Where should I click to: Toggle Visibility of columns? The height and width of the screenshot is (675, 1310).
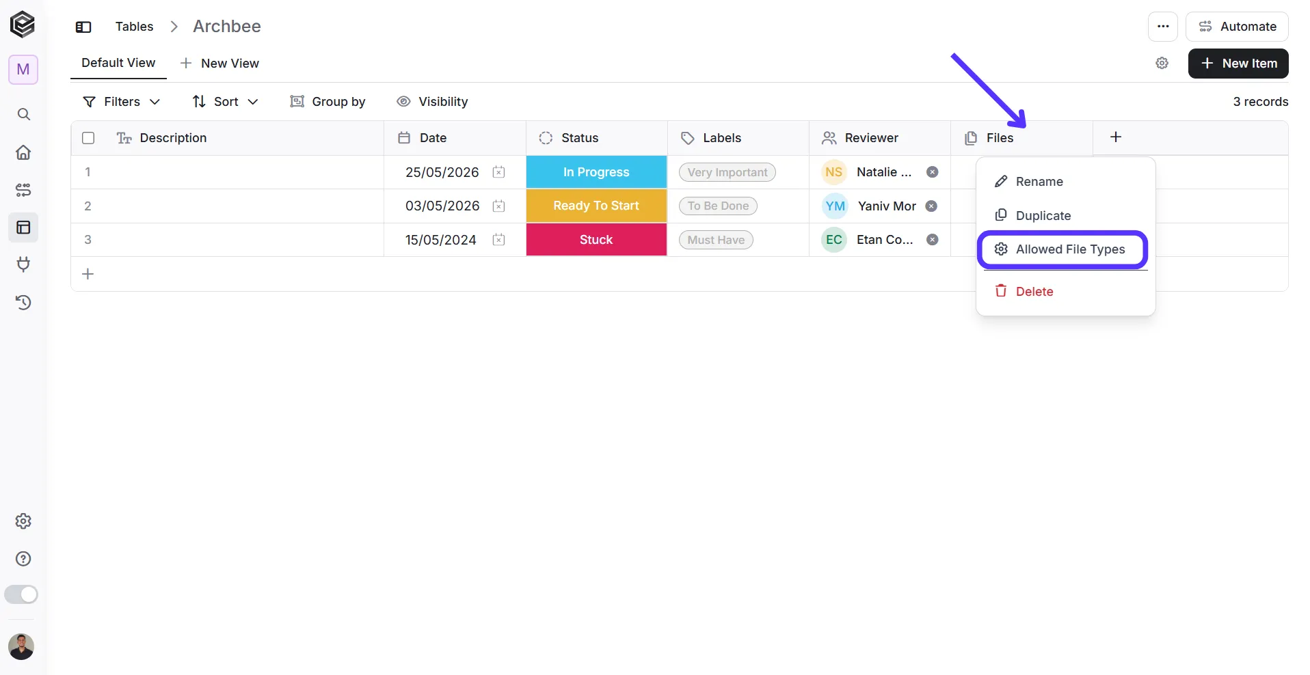click(x=432, y=102)
